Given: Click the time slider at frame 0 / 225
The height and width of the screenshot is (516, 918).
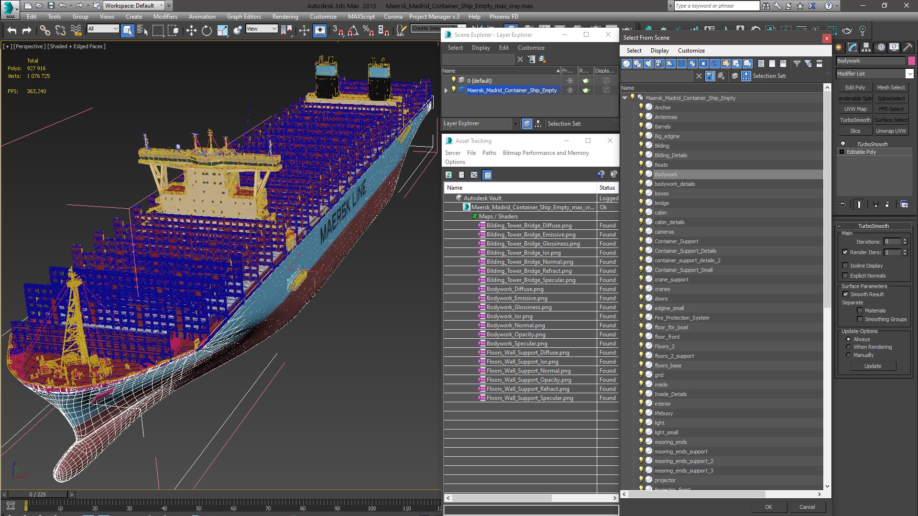Looking at the screenshot, I should [x=38, y=494].
